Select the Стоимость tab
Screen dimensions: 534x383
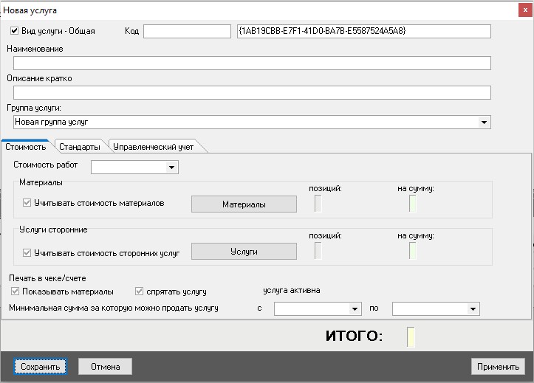pyautogui.click(x=26, y=147)
